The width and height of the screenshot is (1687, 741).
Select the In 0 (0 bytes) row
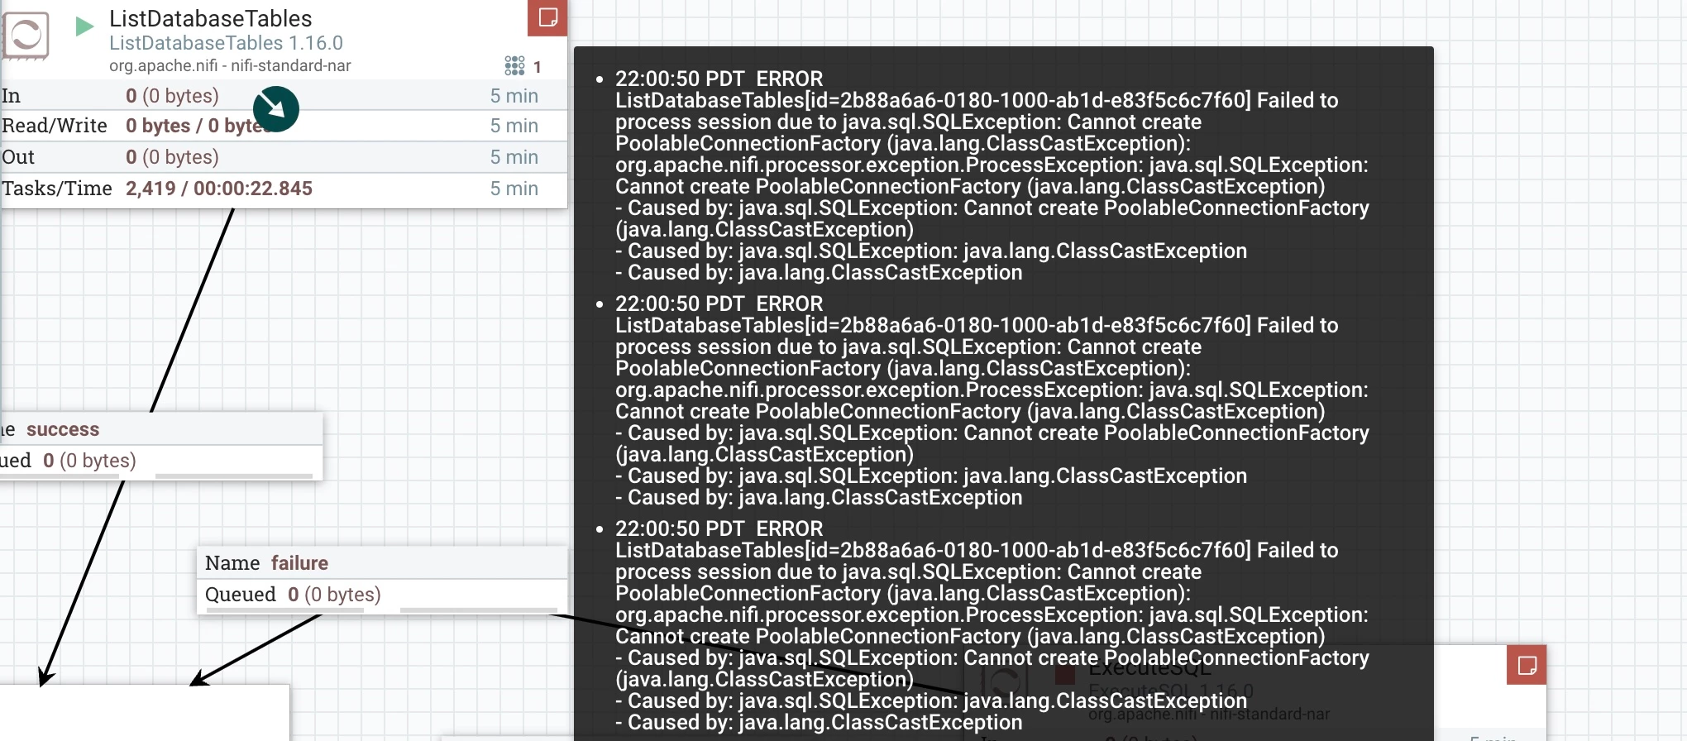[x=284, y=96]
